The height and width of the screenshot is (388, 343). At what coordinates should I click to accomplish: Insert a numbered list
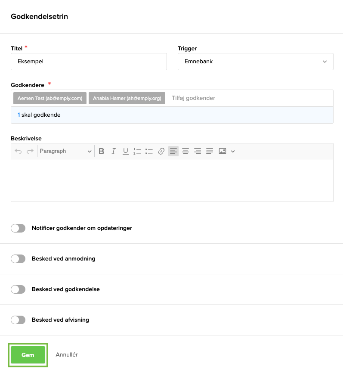137,151
